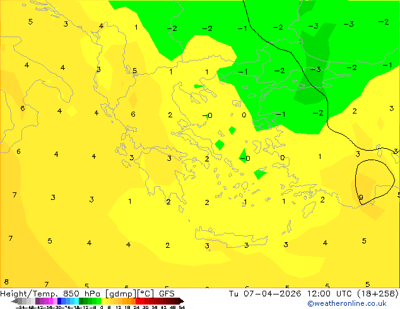Viewport: 400px width, 309px height.
Task: Click the 9 temperature value near Cyprus
Action: click(361, 197)
